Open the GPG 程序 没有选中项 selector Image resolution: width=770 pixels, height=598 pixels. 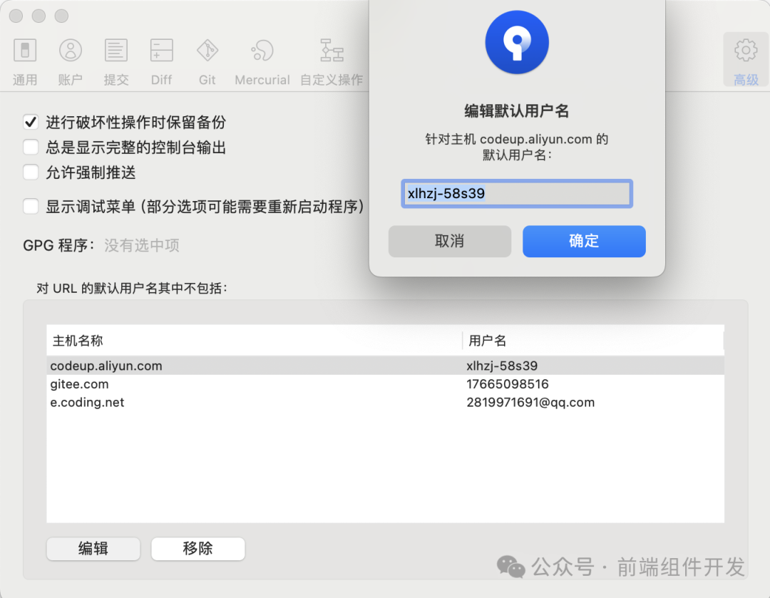[142, 245]
